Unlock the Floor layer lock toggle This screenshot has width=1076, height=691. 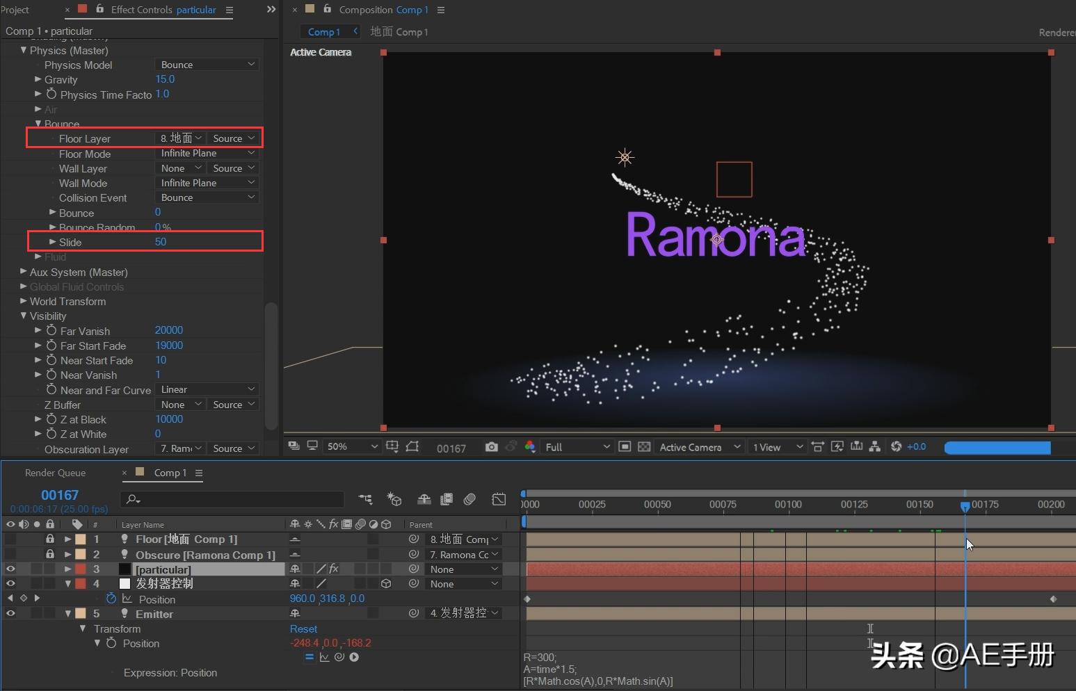point(50,539)
